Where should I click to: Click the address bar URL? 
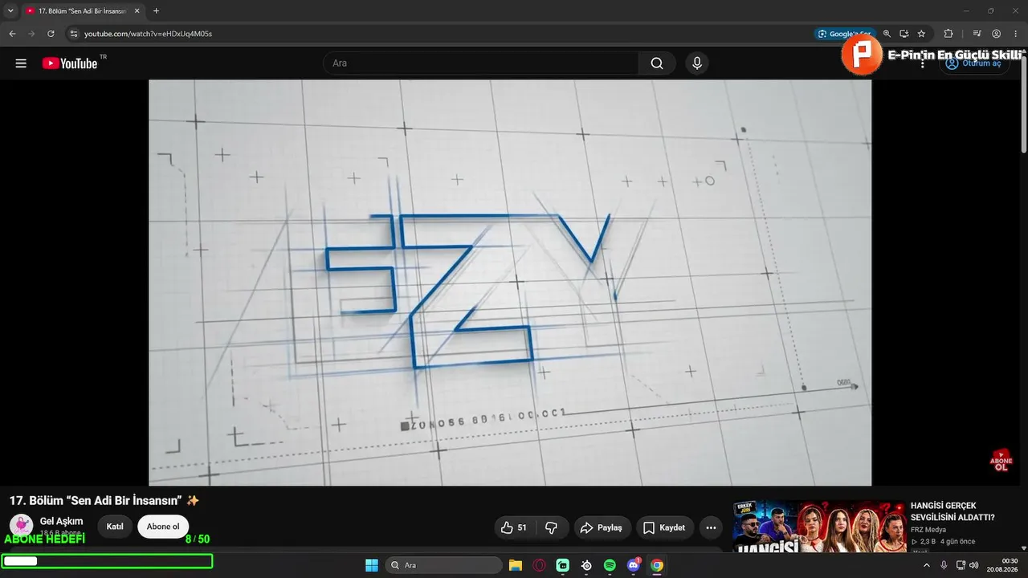click(x=149, y=34)
